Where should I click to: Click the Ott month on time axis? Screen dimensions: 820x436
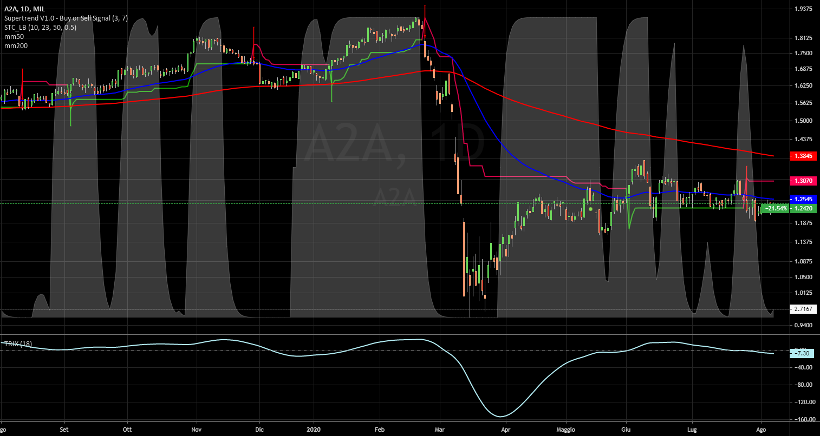click(x=127, y=429)
